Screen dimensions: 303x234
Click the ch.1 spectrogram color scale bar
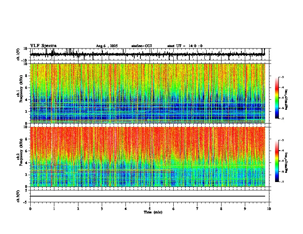tap(277, 98)
